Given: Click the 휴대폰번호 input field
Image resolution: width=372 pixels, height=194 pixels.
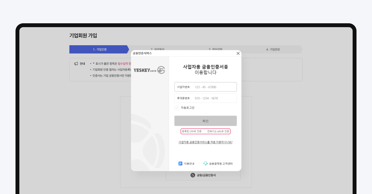Looking at the screenshot, I should point(205,98).
